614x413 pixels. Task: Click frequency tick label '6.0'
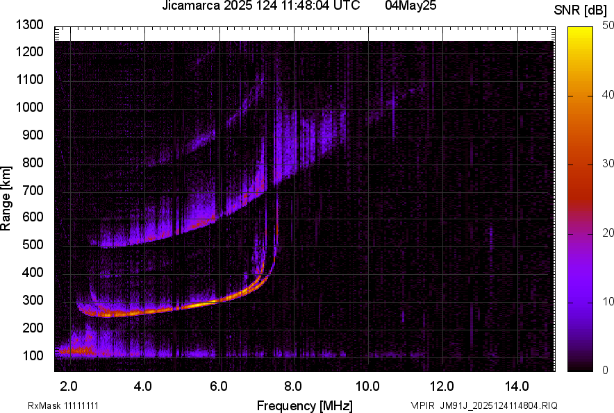[x=219, y=387]
